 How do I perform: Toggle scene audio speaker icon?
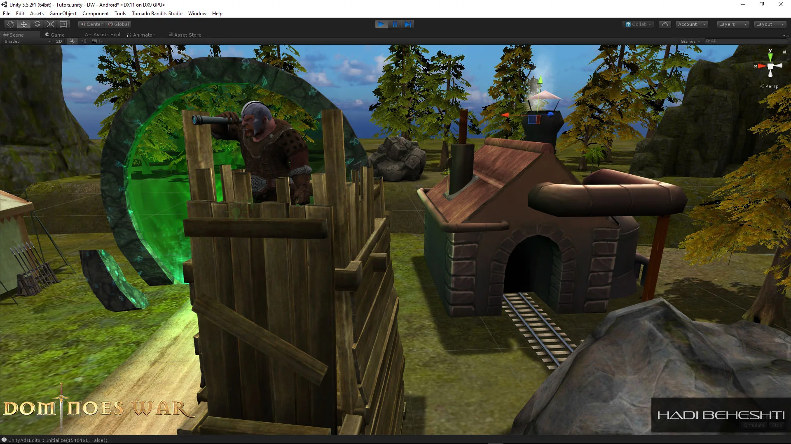84,42
